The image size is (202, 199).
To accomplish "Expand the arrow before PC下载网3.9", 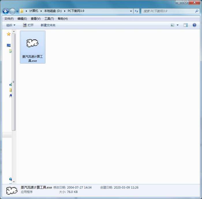I will point(65,11).
